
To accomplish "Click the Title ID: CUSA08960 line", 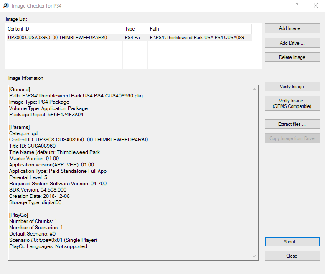I will 32,146.
